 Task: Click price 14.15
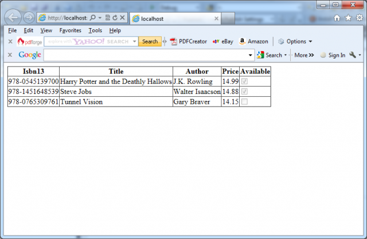[x=231, y=101]
